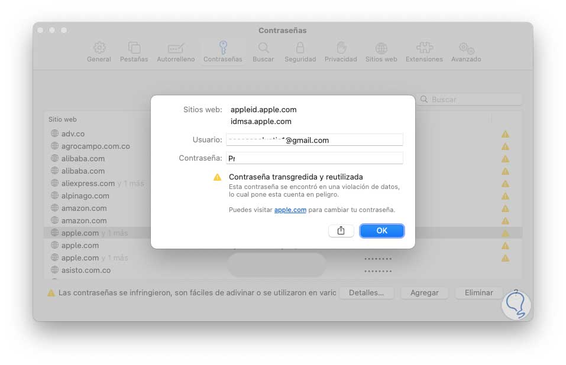566x365 pixels.
Task: Click the idmsa.apple.com site text
Action: click(261, 122)
